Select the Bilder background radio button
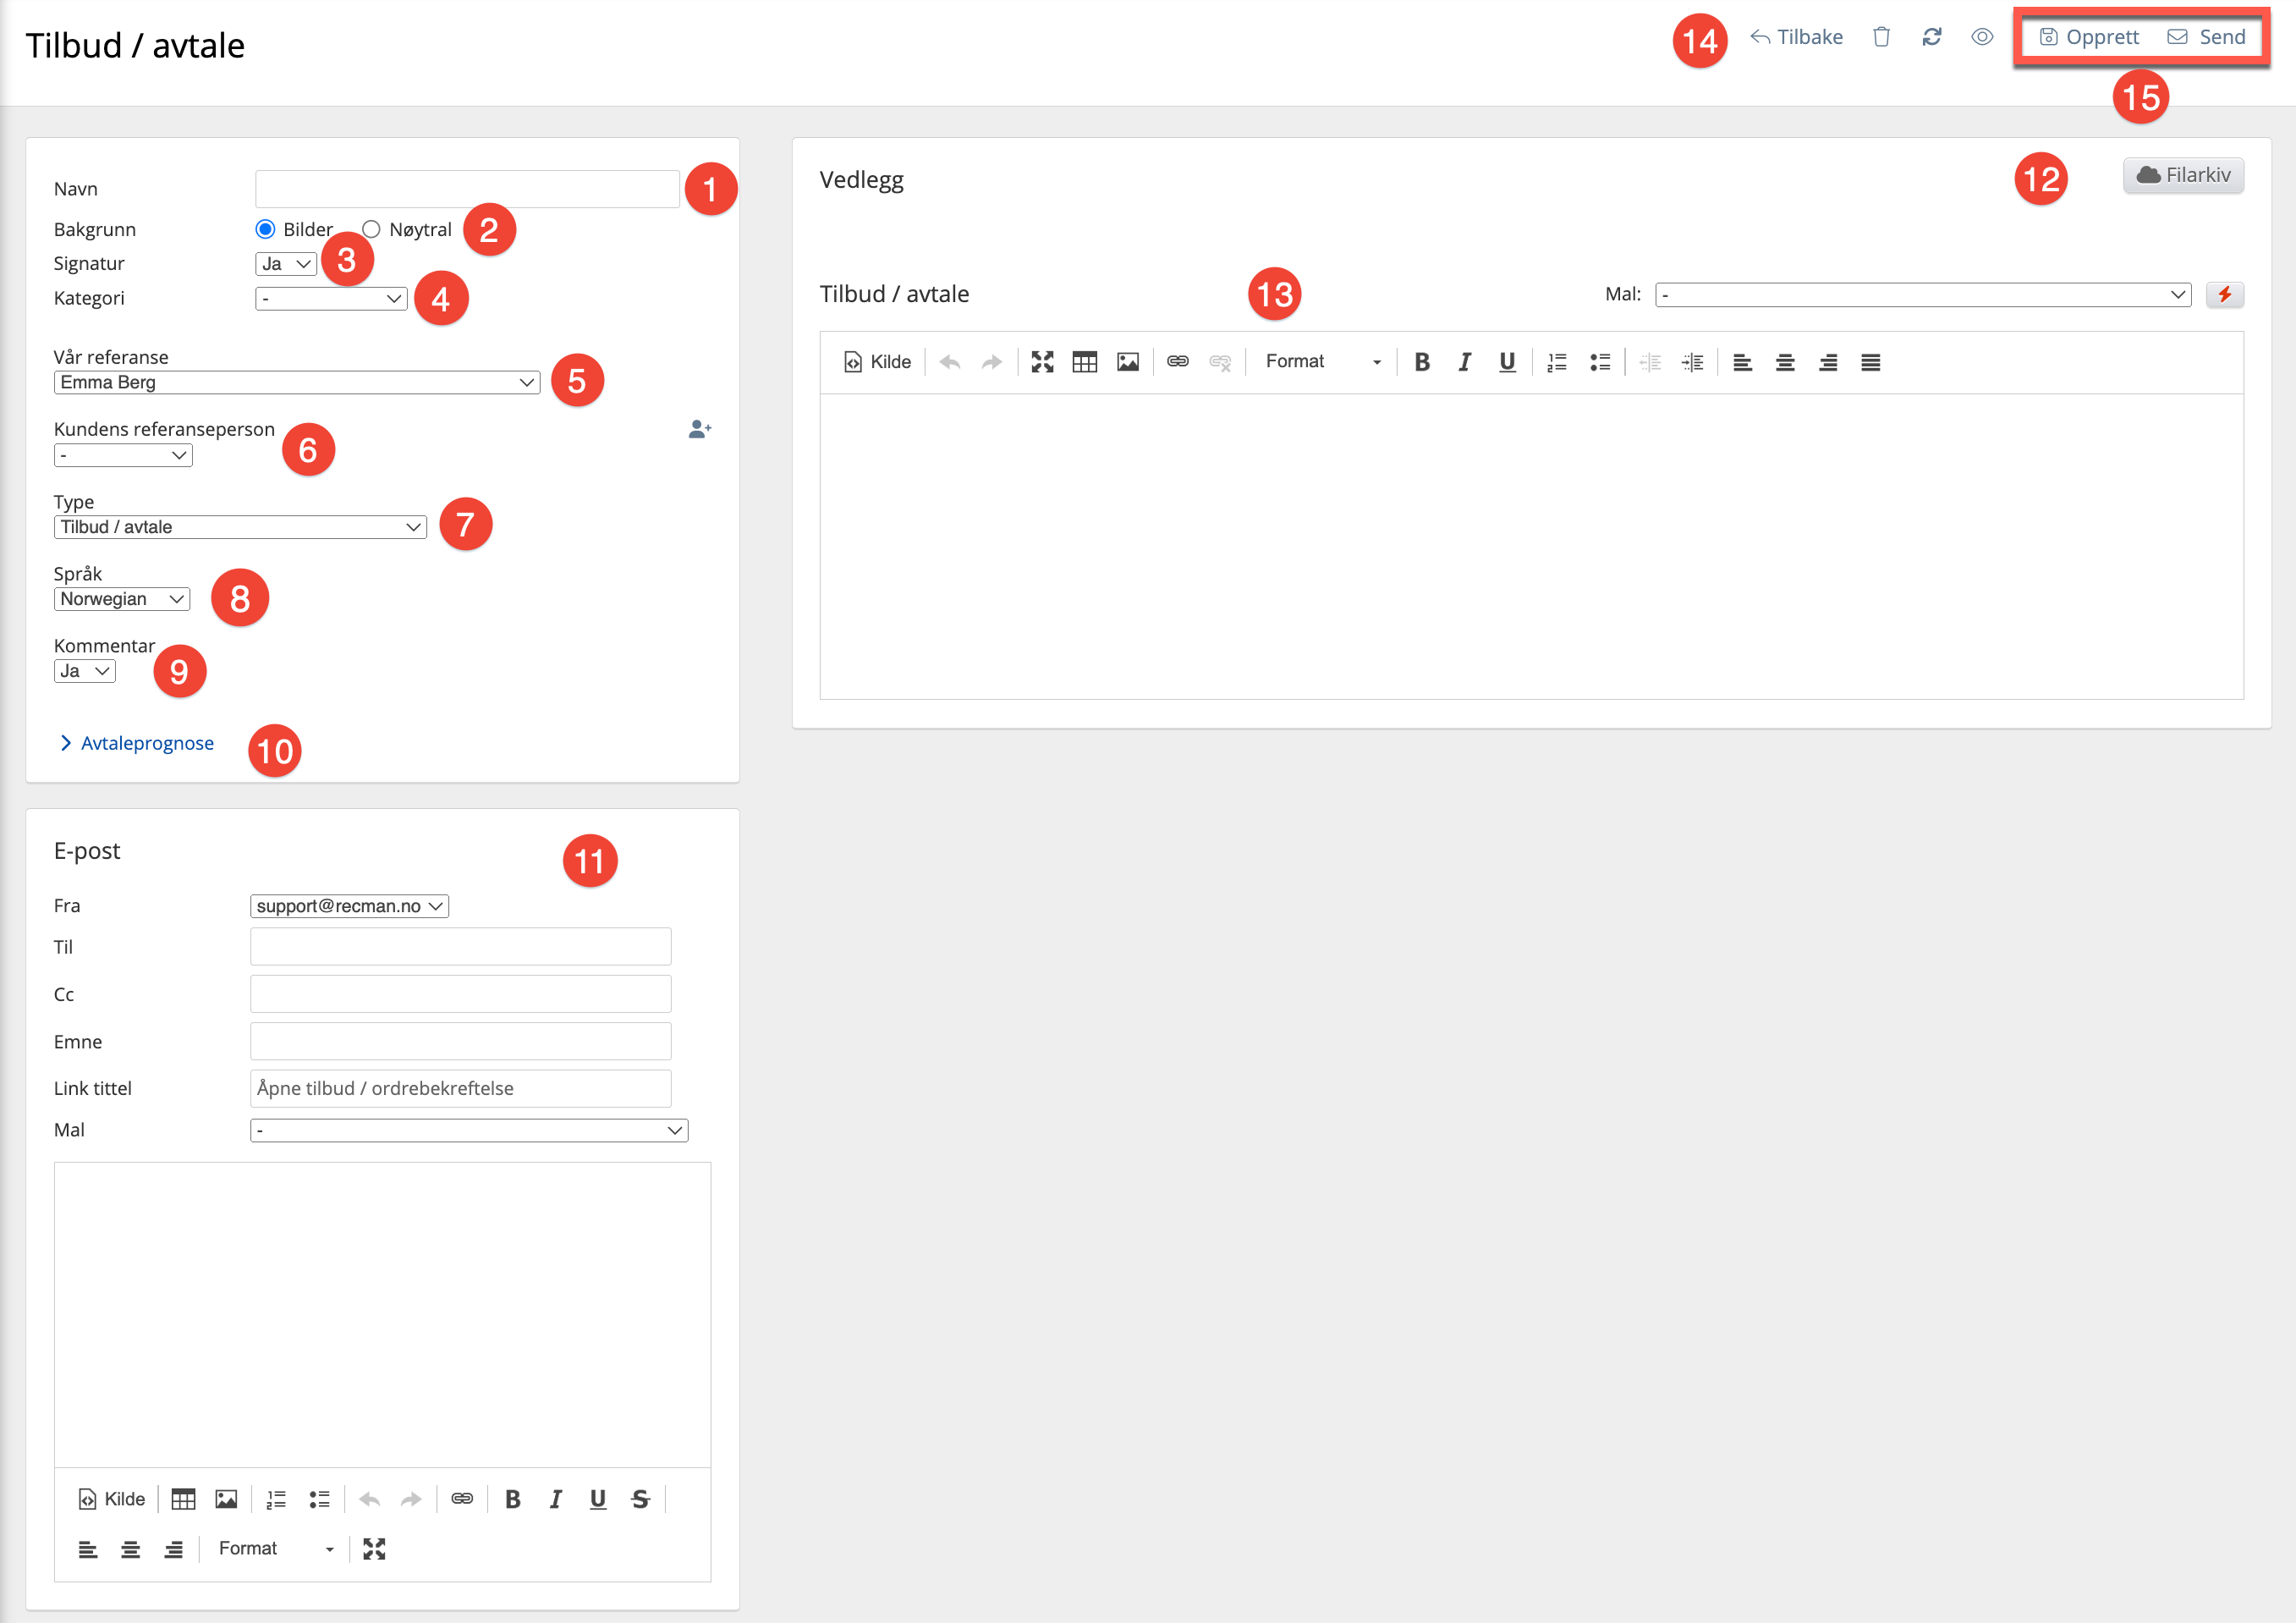Viewport: 2296px width, 1623px height. (x=265, y=229)
